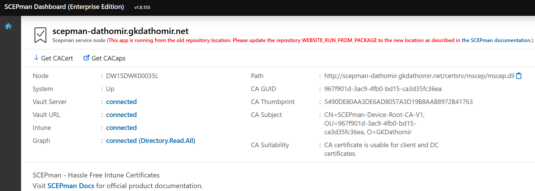Visit the SCEPman Docs link
This screenshot has height=191, width=535.
point(71,186)
